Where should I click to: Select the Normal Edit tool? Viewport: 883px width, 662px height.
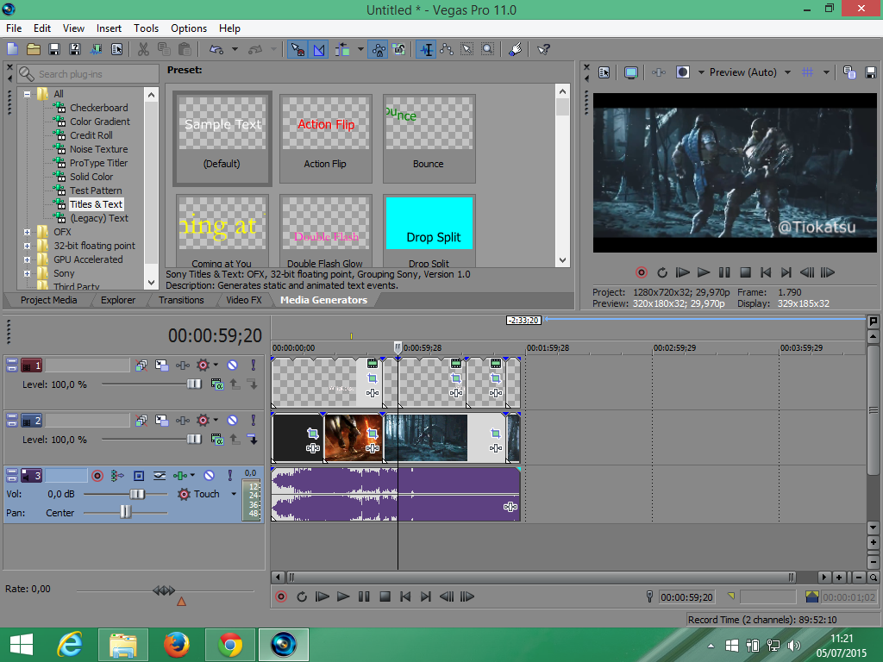click(x=426, y=49)
